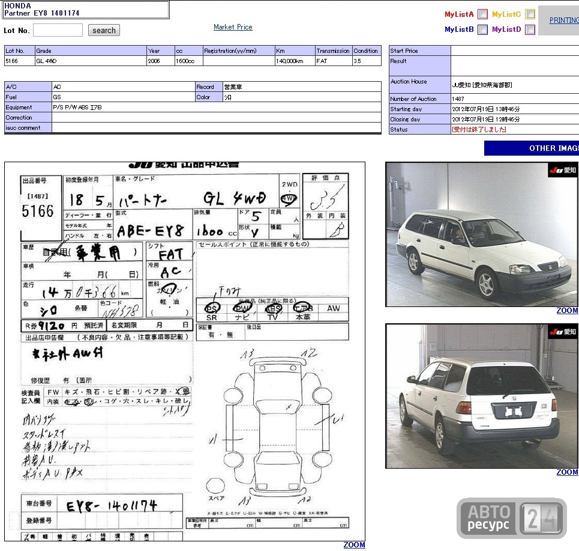Click the search button
The width and height of the screenshot is (579, 551).
[x=104, y=30]
